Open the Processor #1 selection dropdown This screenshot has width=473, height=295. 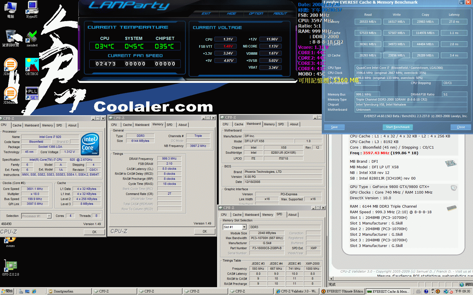click(x=49, y=216)
